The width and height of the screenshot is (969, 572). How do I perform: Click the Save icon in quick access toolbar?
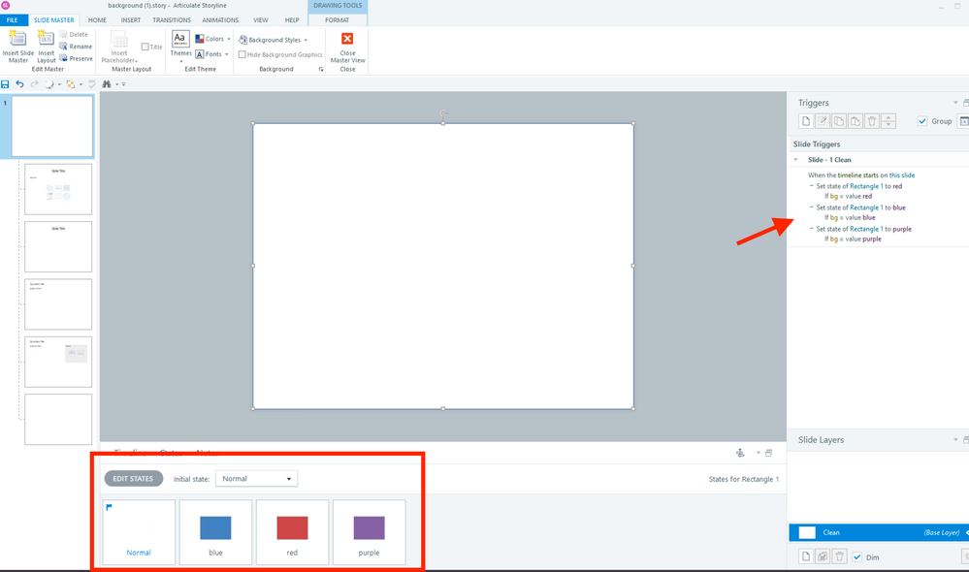tap(6, 84)
